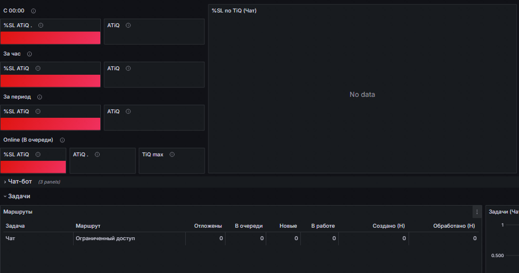
Task: Click info icon next to Online (В очереди)
Action: [62, 140]
